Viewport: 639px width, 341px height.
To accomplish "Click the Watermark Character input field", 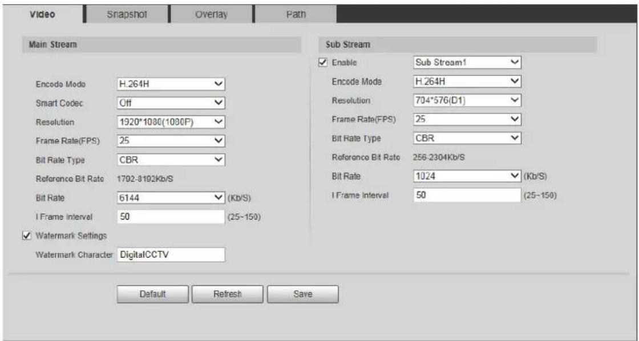I will (171, 255).
